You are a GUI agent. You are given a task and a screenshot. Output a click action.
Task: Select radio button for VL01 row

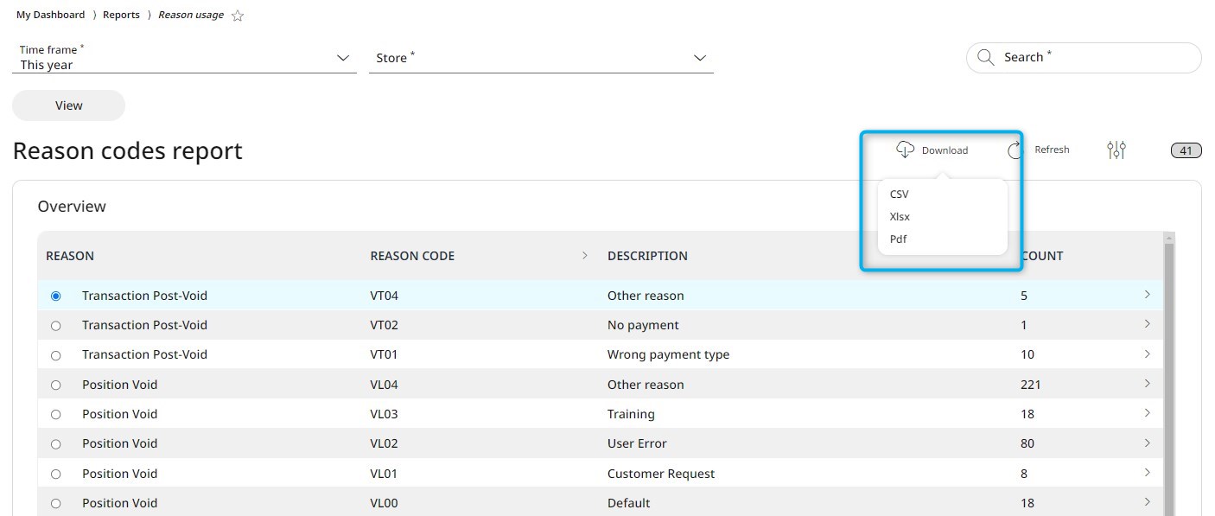click(x=56, y=474)
